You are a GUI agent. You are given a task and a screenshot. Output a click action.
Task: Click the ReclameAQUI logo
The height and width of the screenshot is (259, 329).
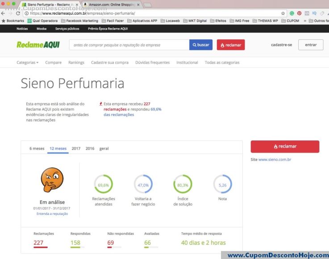tap(38, 45)
